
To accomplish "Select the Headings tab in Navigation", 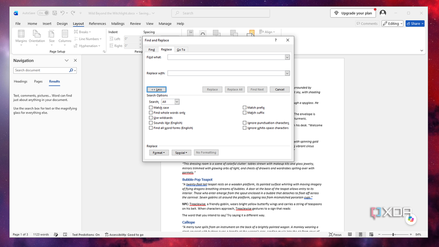I will click(x=21, y=82).
